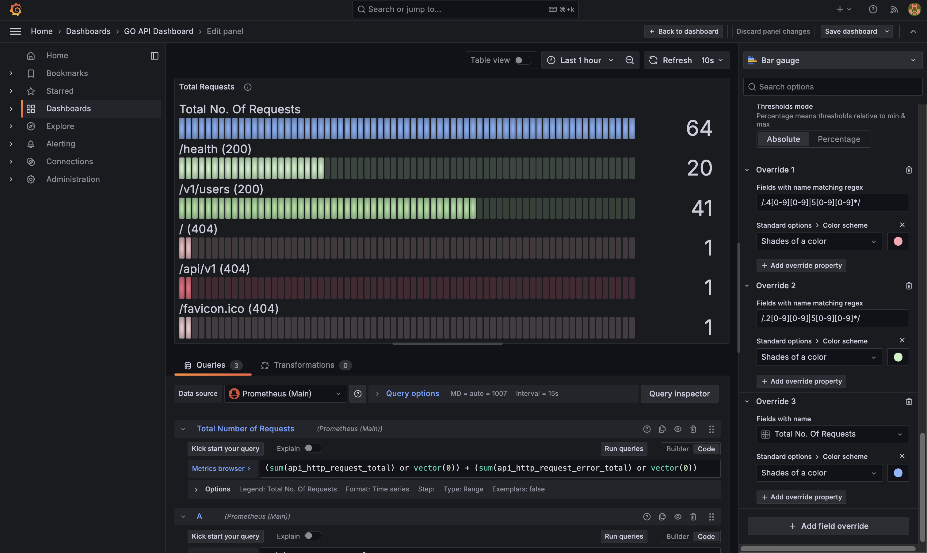Select Percentage thresholds mode
This screenshot has height=553, width=927.
click(839, 139)
